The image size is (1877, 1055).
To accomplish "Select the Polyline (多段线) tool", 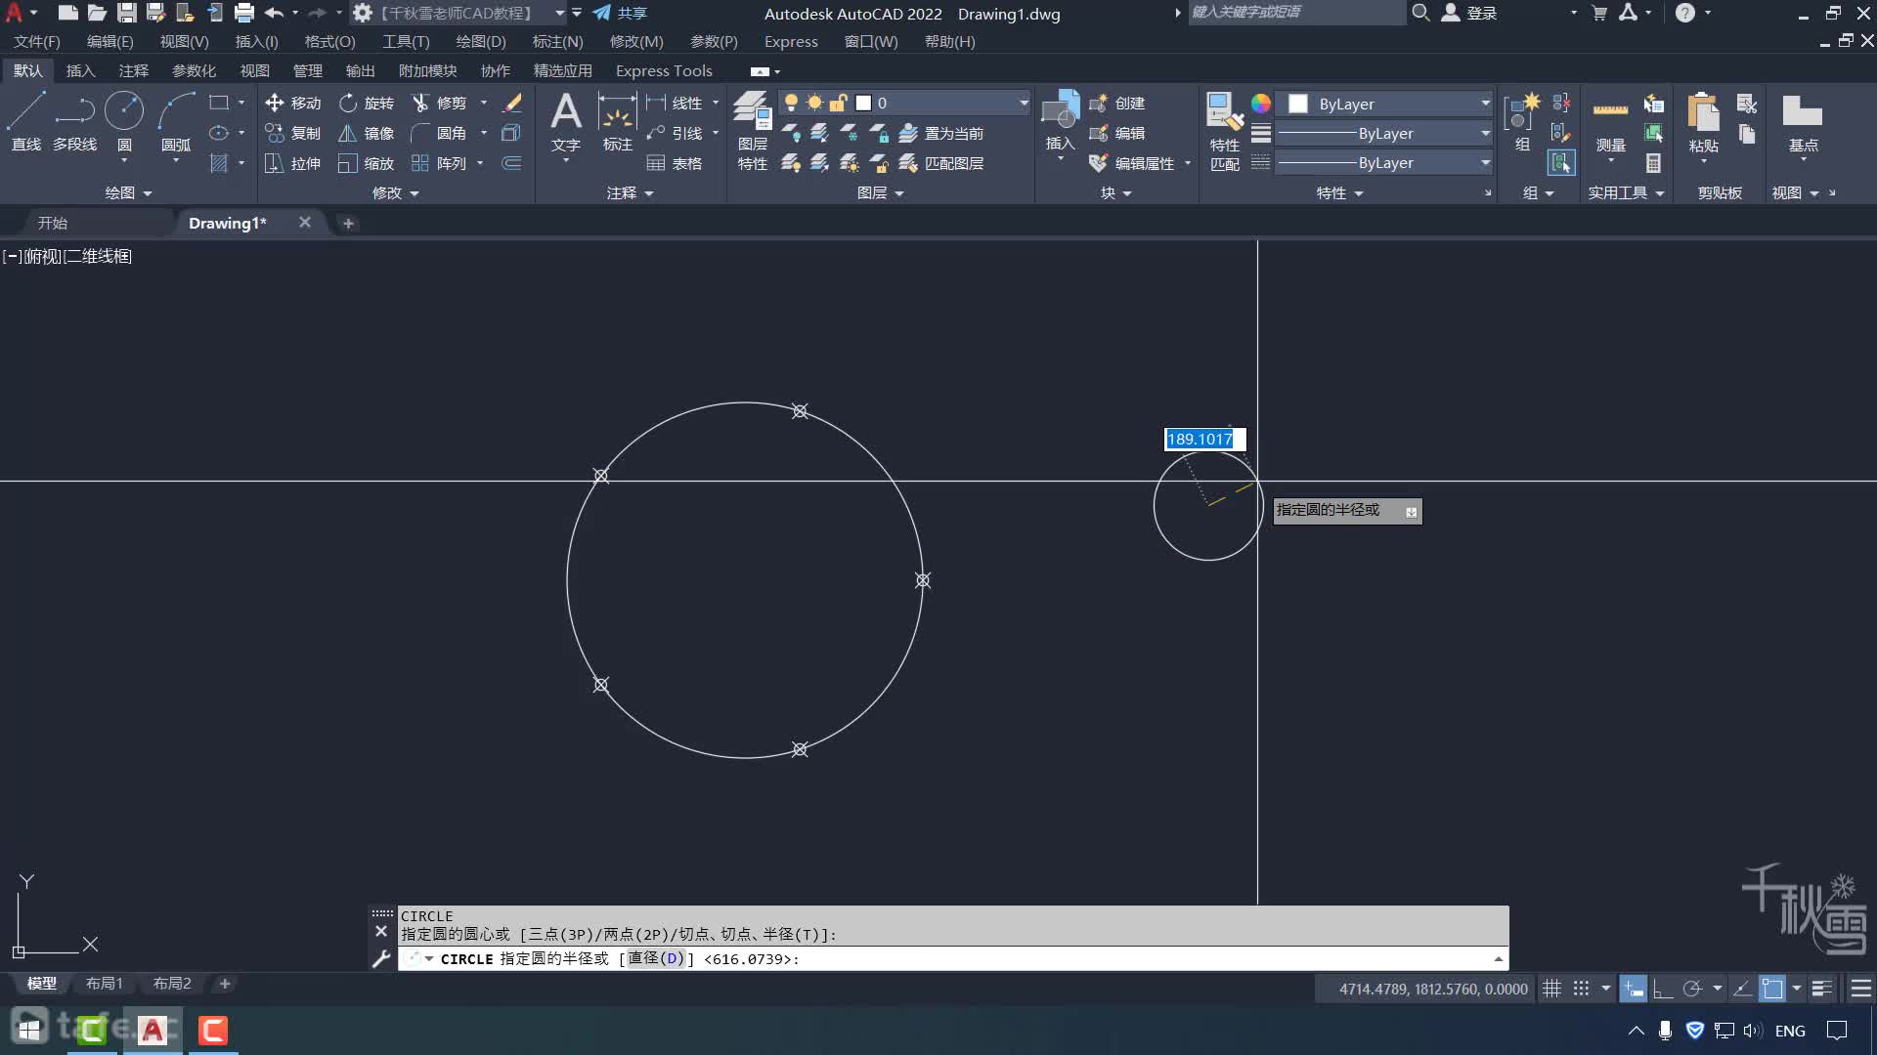I will [74, 121].
